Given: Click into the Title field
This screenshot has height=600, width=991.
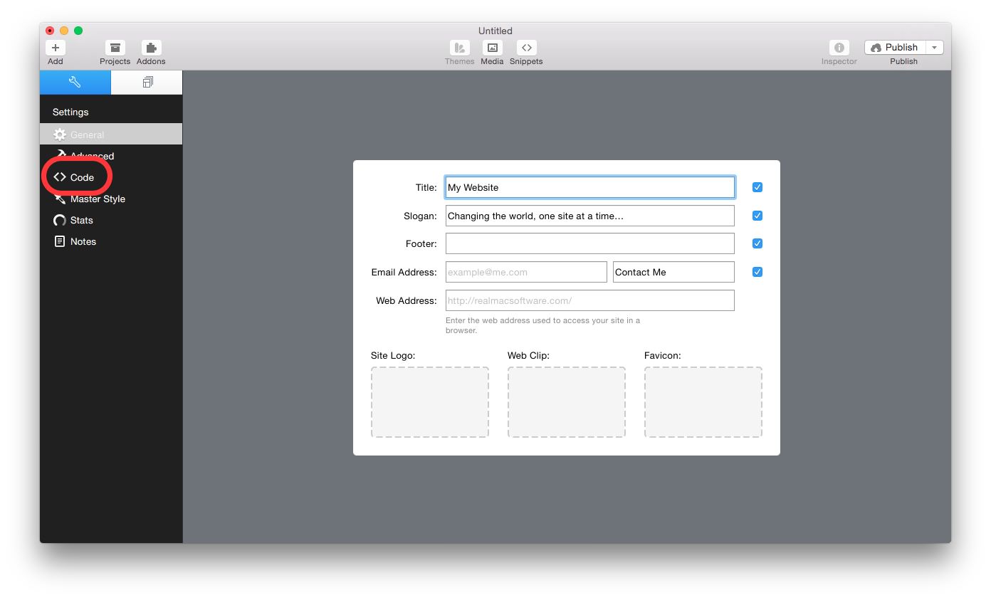Looking at the screenshot, I should pos(590,187).
